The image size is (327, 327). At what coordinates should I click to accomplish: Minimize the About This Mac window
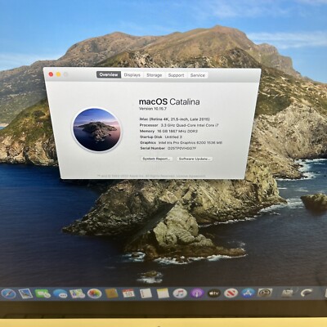coord(58,74)
